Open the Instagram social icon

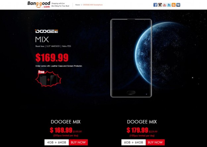(160, 5)
